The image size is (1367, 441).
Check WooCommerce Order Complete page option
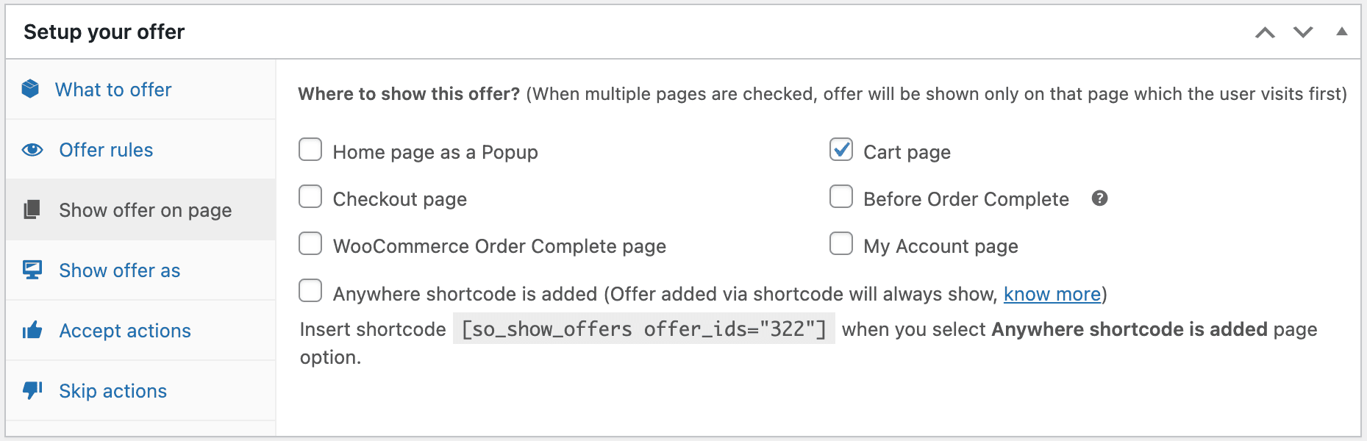310,244
